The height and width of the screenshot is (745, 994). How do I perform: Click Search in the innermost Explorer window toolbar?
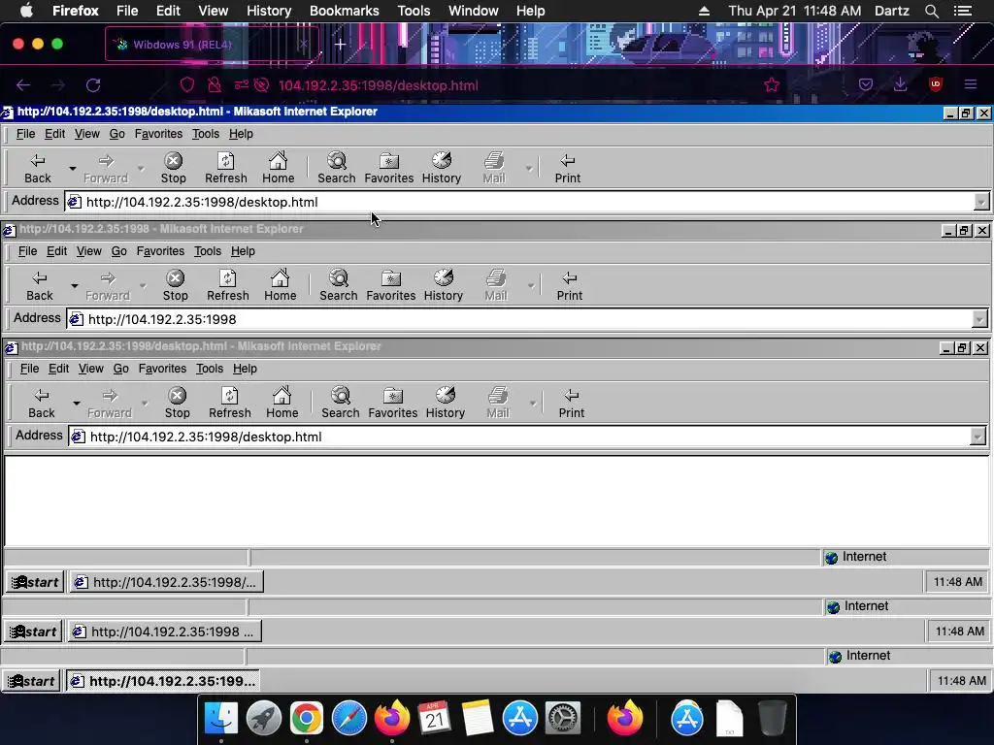pos(341,403)
